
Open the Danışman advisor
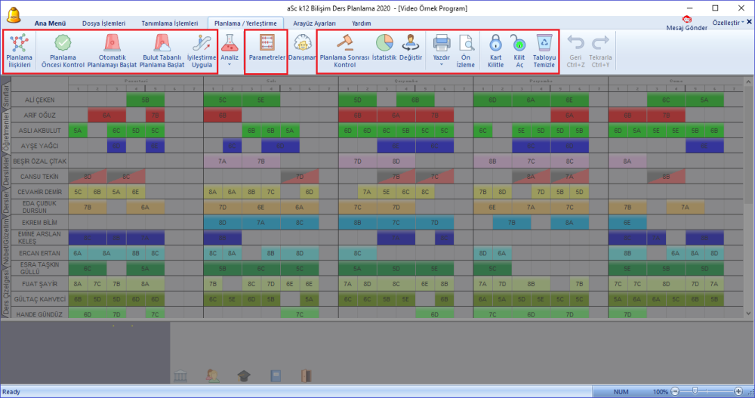pyautogui.click(x=302, y=48)
